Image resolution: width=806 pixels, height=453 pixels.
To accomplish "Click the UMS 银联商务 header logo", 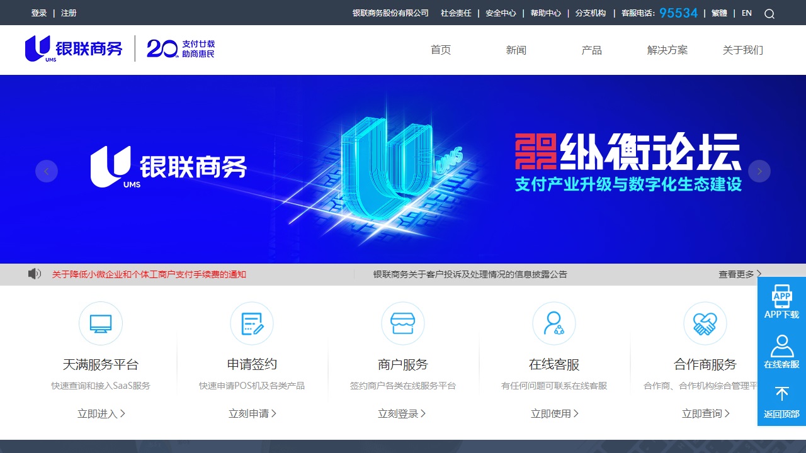I will [74, 48].
